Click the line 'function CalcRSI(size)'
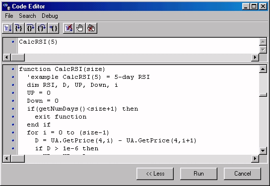270x186 pixels. tap(62, 69)
